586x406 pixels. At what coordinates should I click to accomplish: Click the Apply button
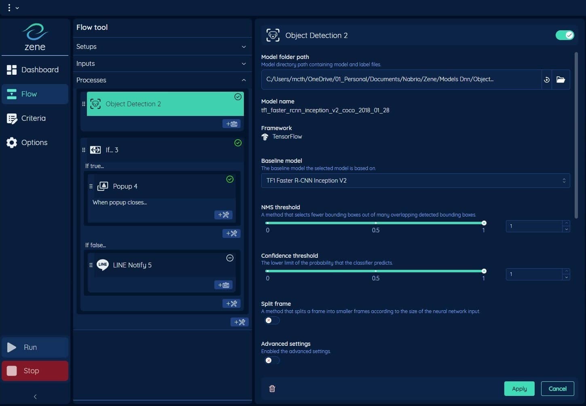(519, 389)
